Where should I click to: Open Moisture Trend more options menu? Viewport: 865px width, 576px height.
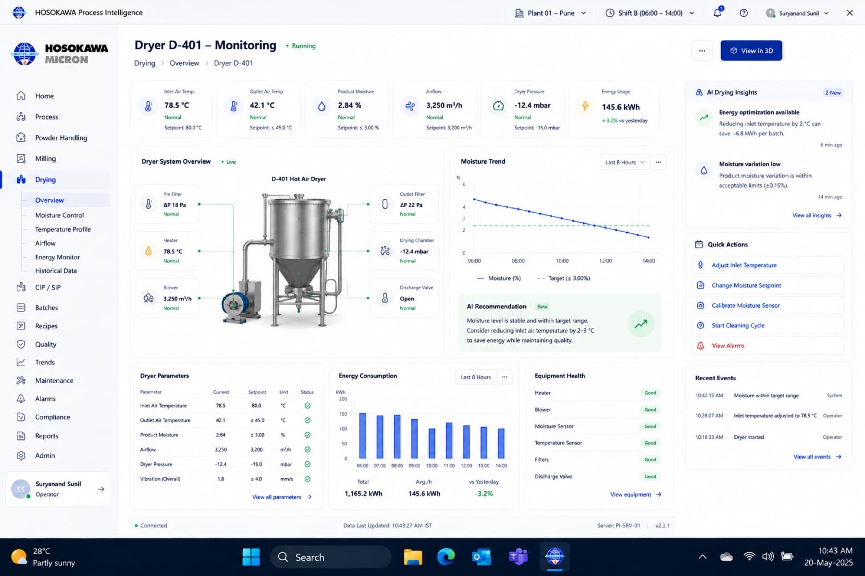pos(658,162)
